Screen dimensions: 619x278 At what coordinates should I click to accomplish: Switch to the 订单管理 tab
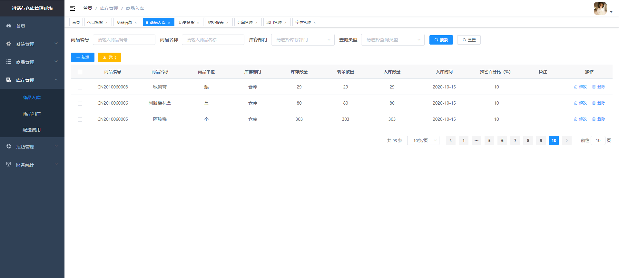(245, 22)
